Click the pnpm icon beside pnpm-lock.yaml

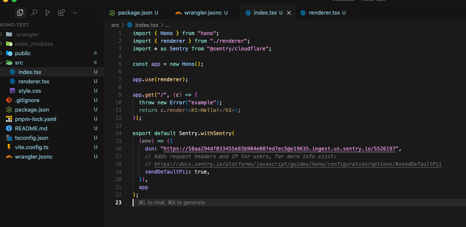9,119
